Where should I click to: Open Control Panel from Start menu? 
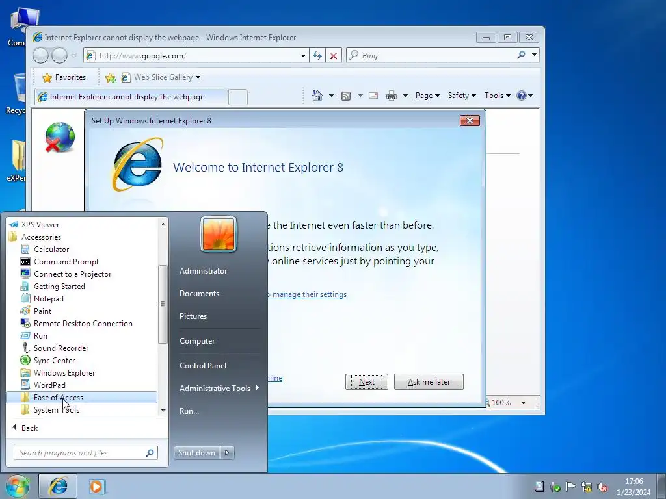point(203,366)
